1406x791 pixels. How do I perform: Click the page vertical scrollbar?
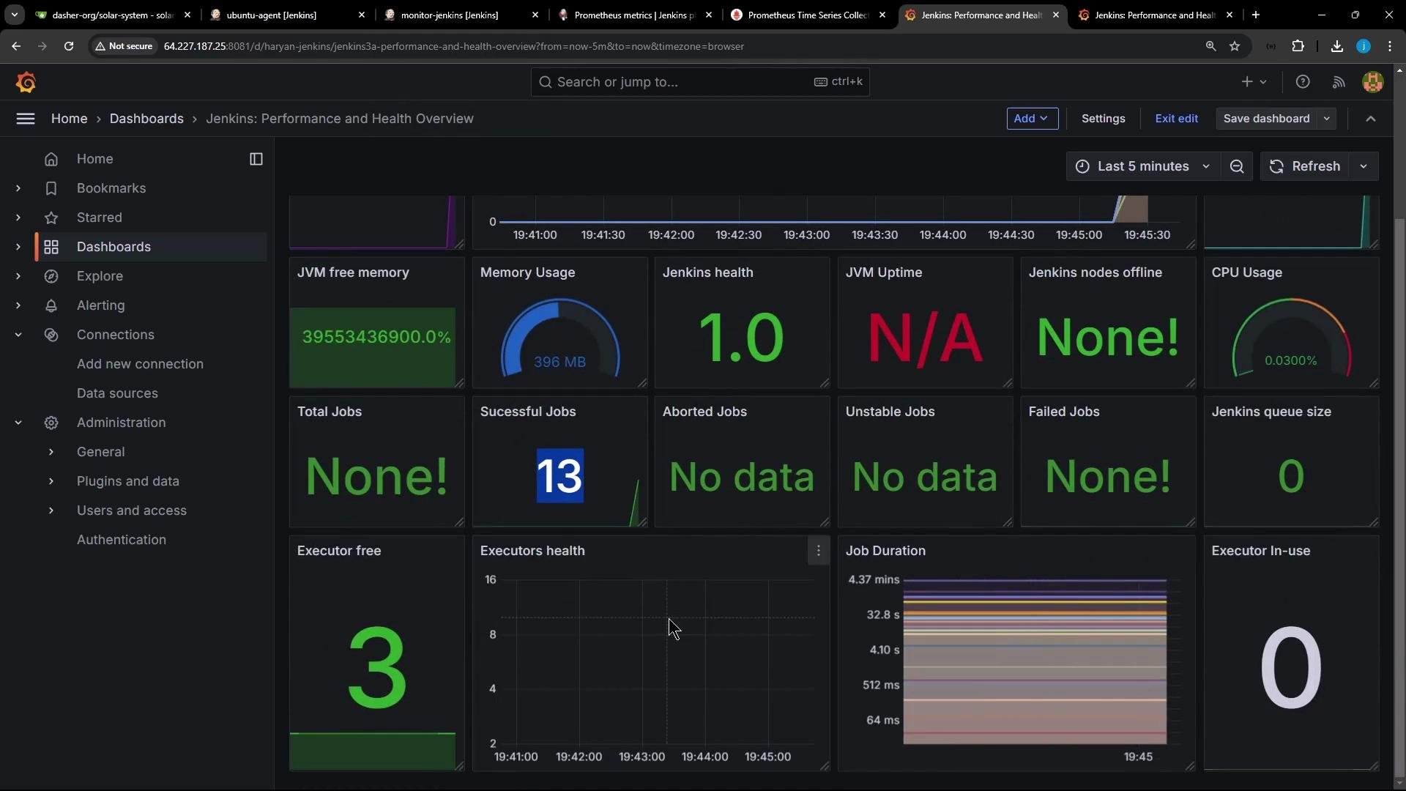tap(1399, 498)
